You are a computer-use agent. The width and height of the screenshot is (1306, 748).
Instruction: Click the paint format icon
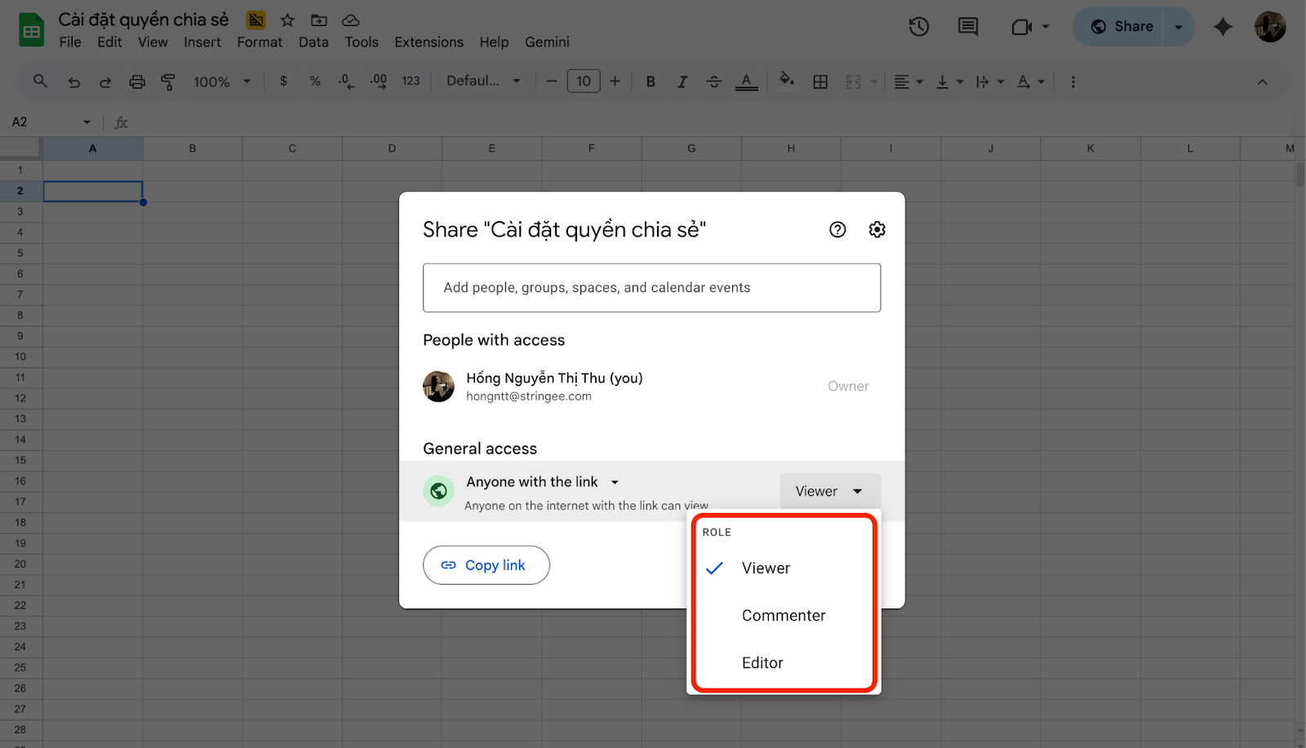(168, 82)
